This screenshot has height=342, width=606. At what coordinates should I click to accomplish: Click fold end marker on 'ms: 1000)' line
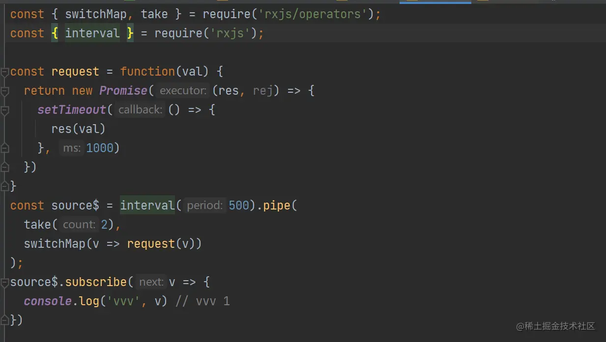pos(4,148)
